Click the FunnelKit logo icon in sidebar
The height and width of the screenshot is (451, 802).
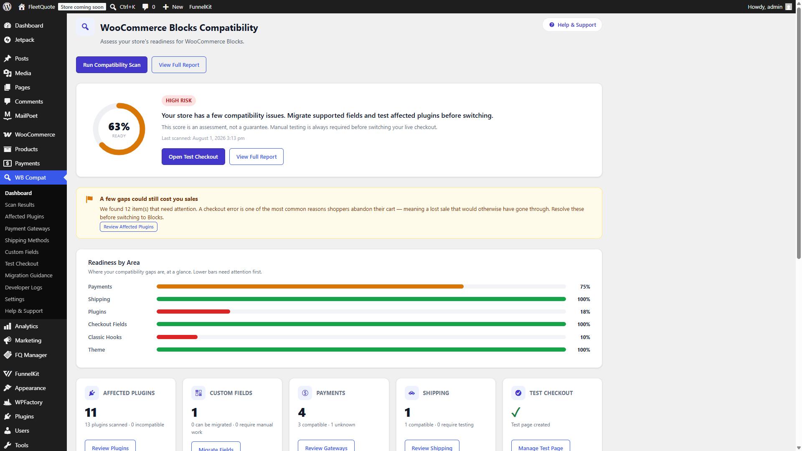8,374
